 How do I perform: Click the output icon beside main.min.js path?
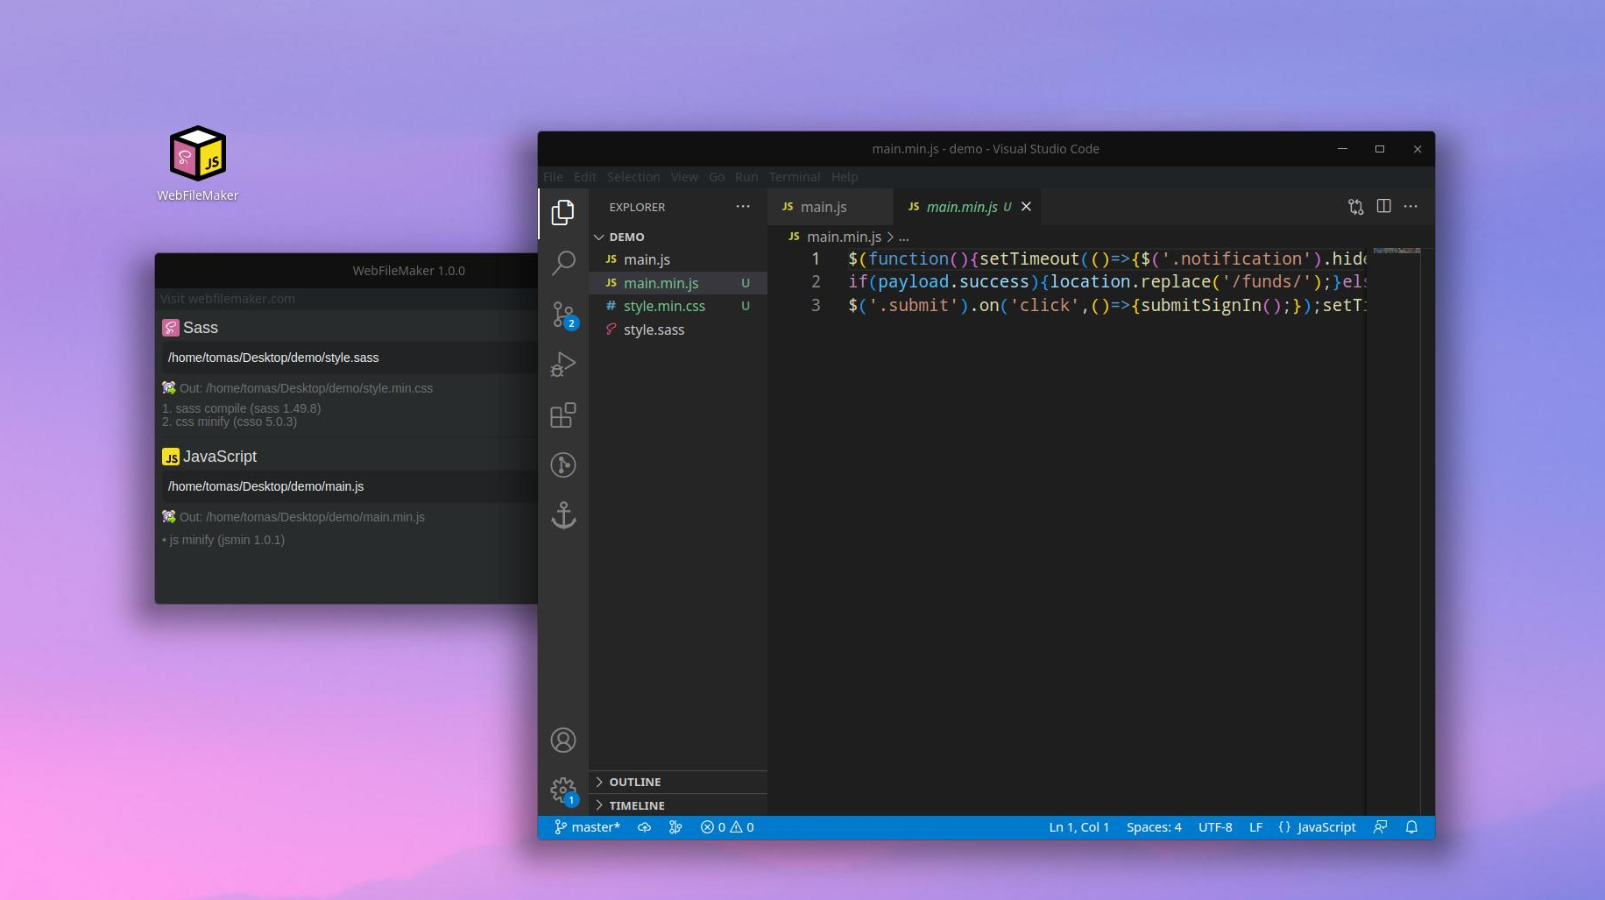(x=169, y=516)
